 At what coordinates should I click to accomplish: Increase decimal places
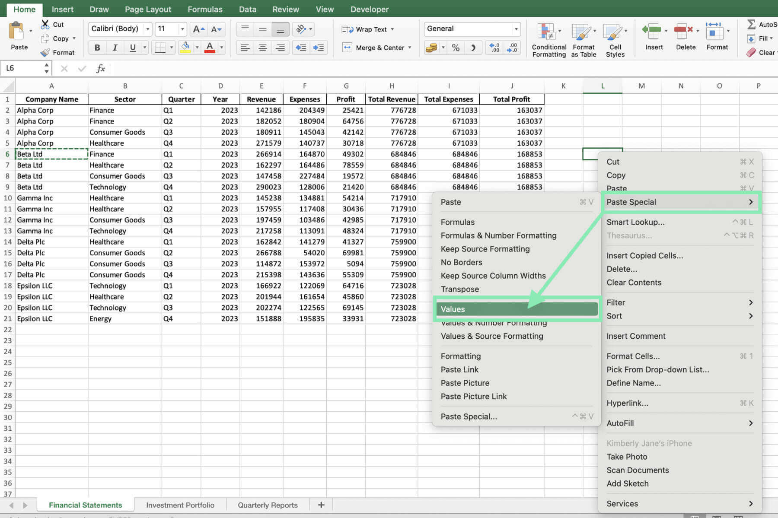494,48
